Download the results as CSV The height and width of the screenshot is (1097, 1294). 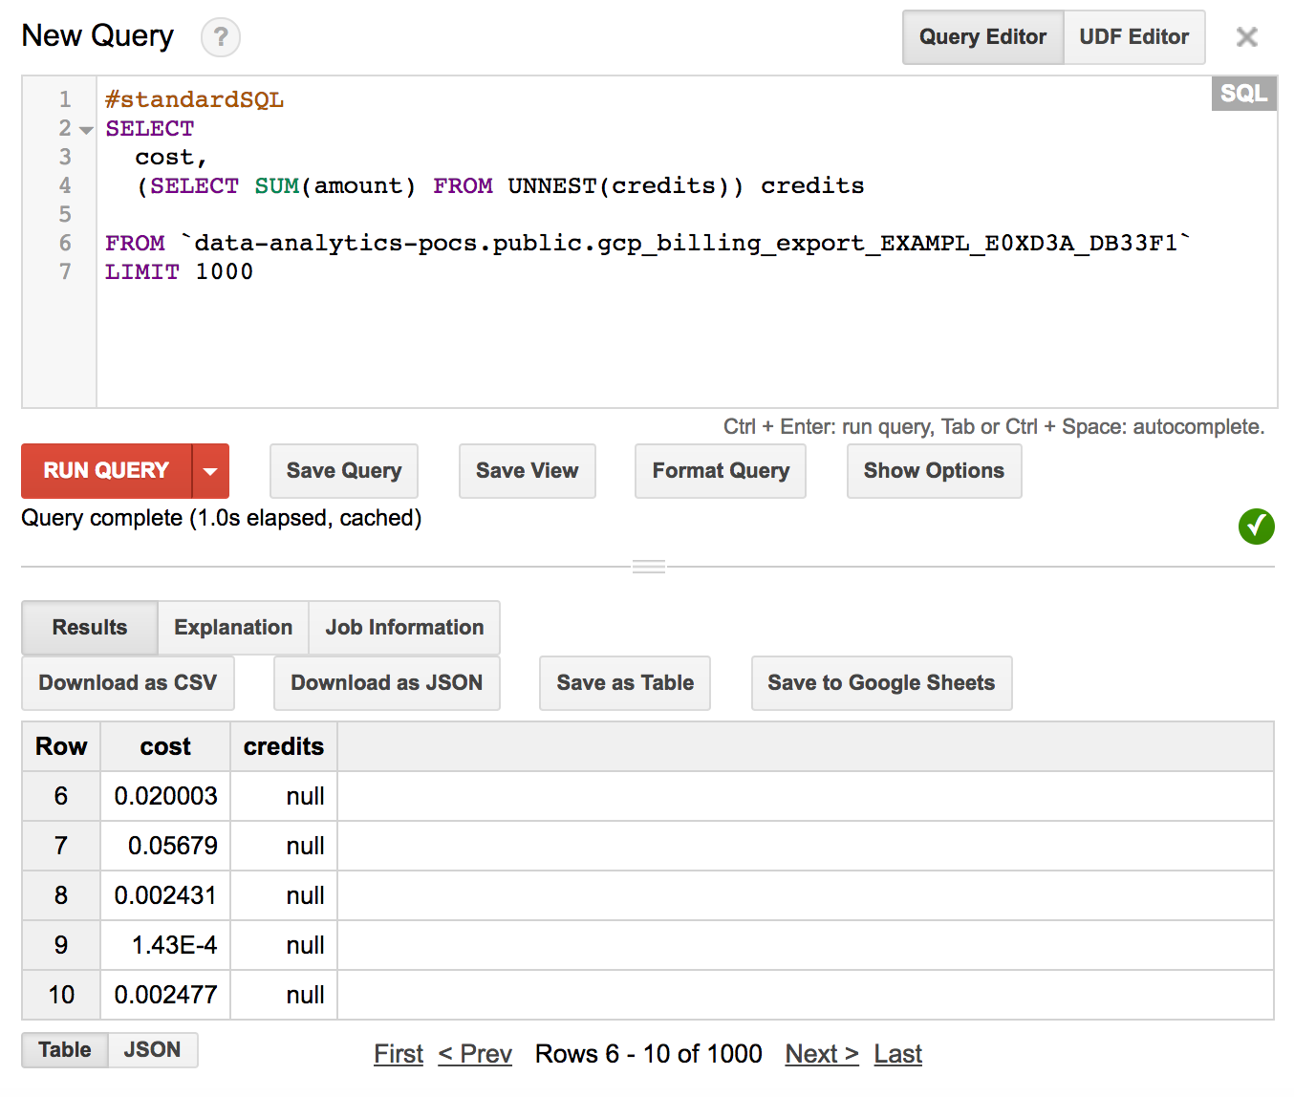tap(128, 683)
